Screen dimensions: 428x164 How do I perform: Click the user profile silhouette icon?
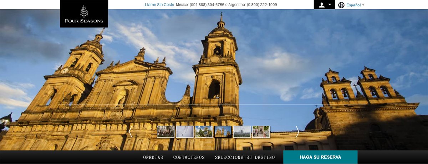(x=322, y=5)
